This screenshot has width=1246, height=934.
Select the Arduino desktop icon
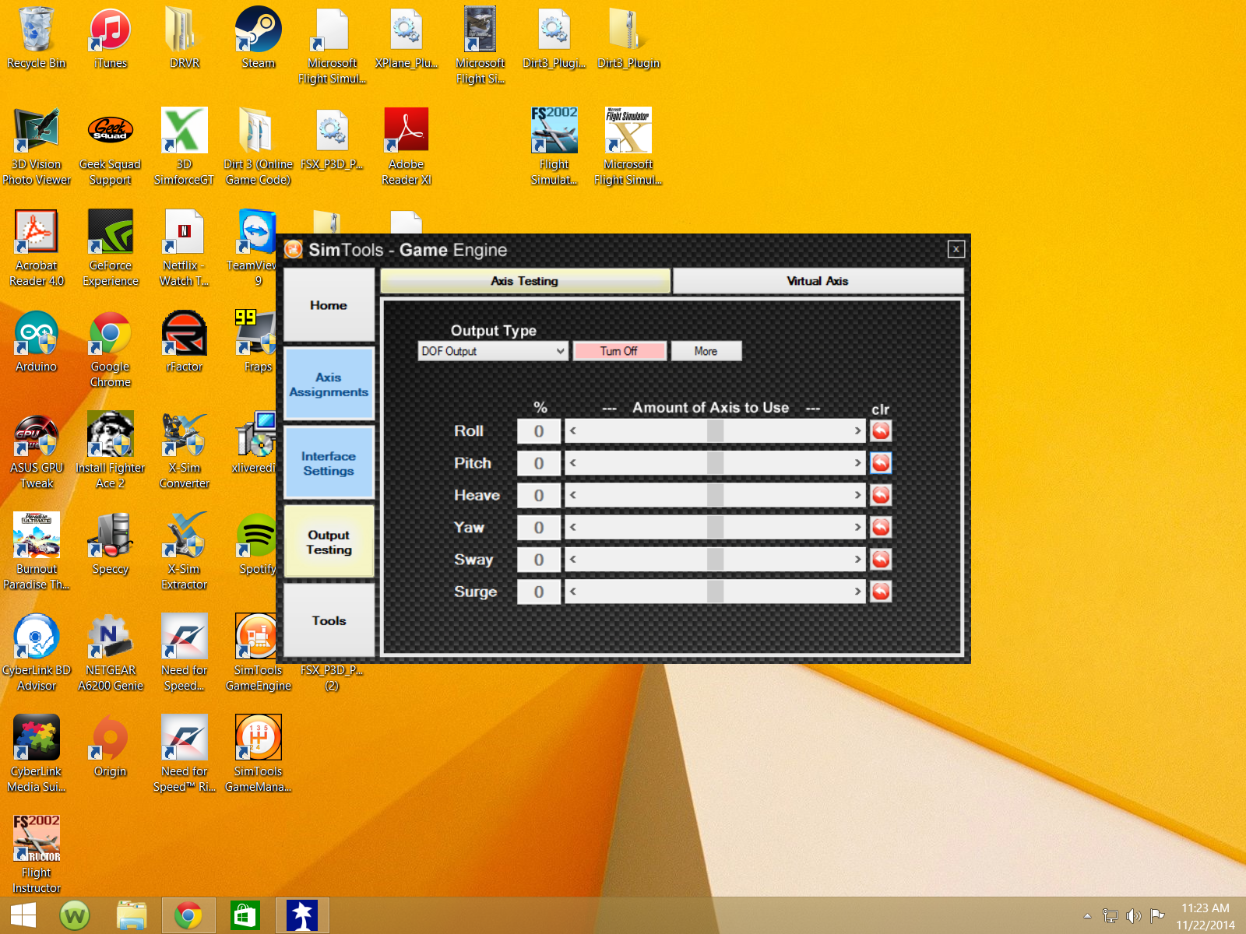pos(37,341)
